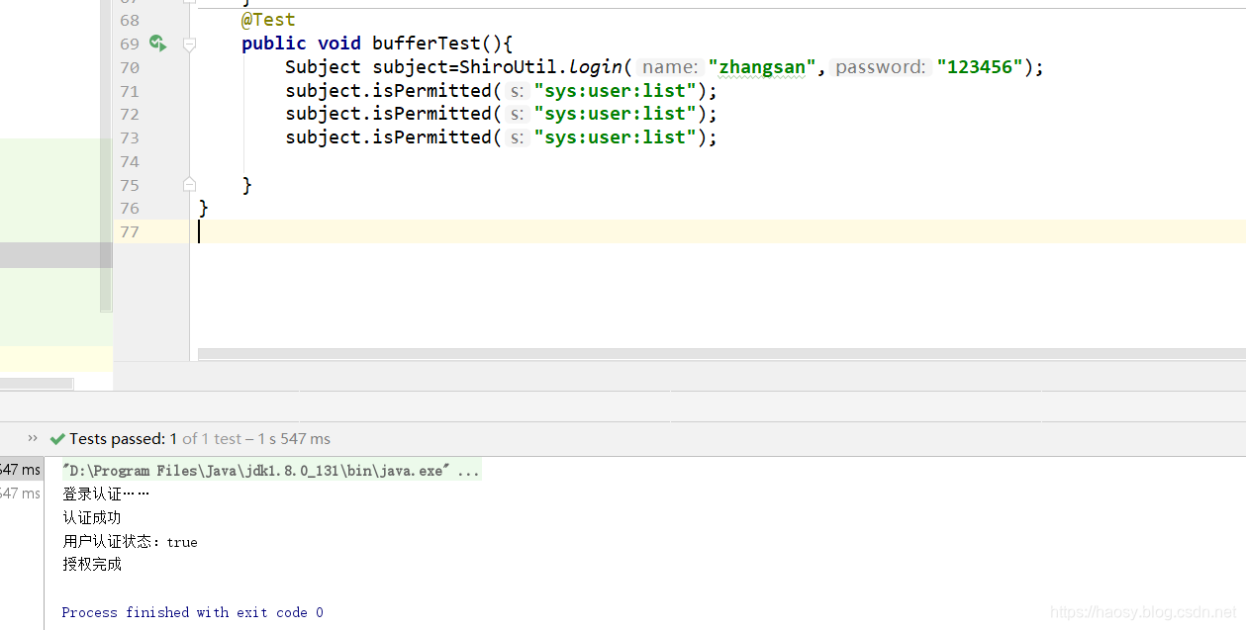Click console line "用户认证状态: true"
Viewport: 1246px width, 630px height.
[130, 541]
